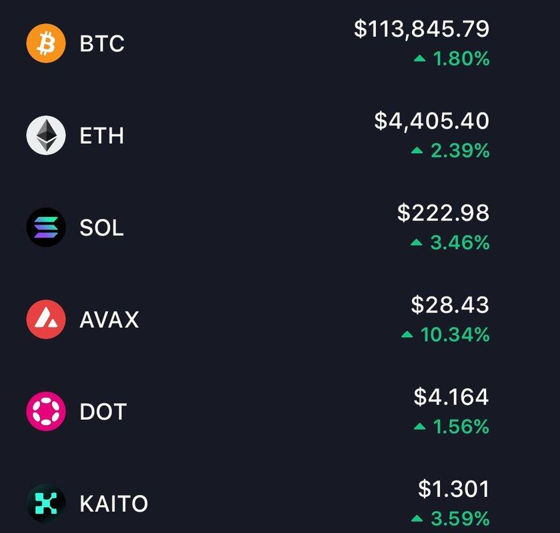560x533 pixels.
Task: Click the $113,845.79 Bitcoin price
Action: coord(422,29)
